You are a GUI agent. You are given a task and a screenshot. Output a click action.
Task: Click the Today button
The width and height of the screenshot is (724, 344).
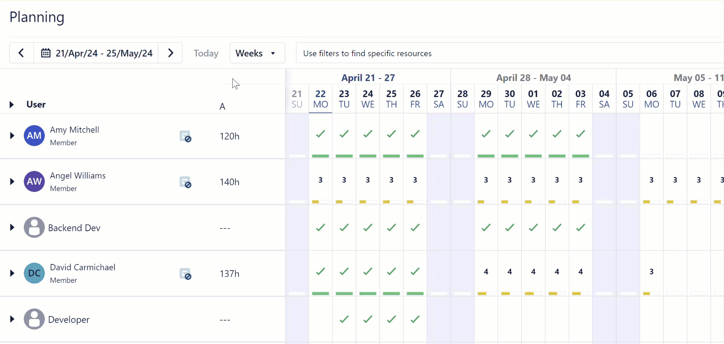tap(206, 53)
